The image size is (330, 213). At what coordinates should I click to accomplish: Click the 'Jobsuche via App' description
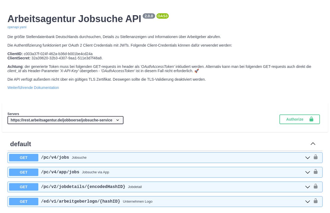[96, 172]
